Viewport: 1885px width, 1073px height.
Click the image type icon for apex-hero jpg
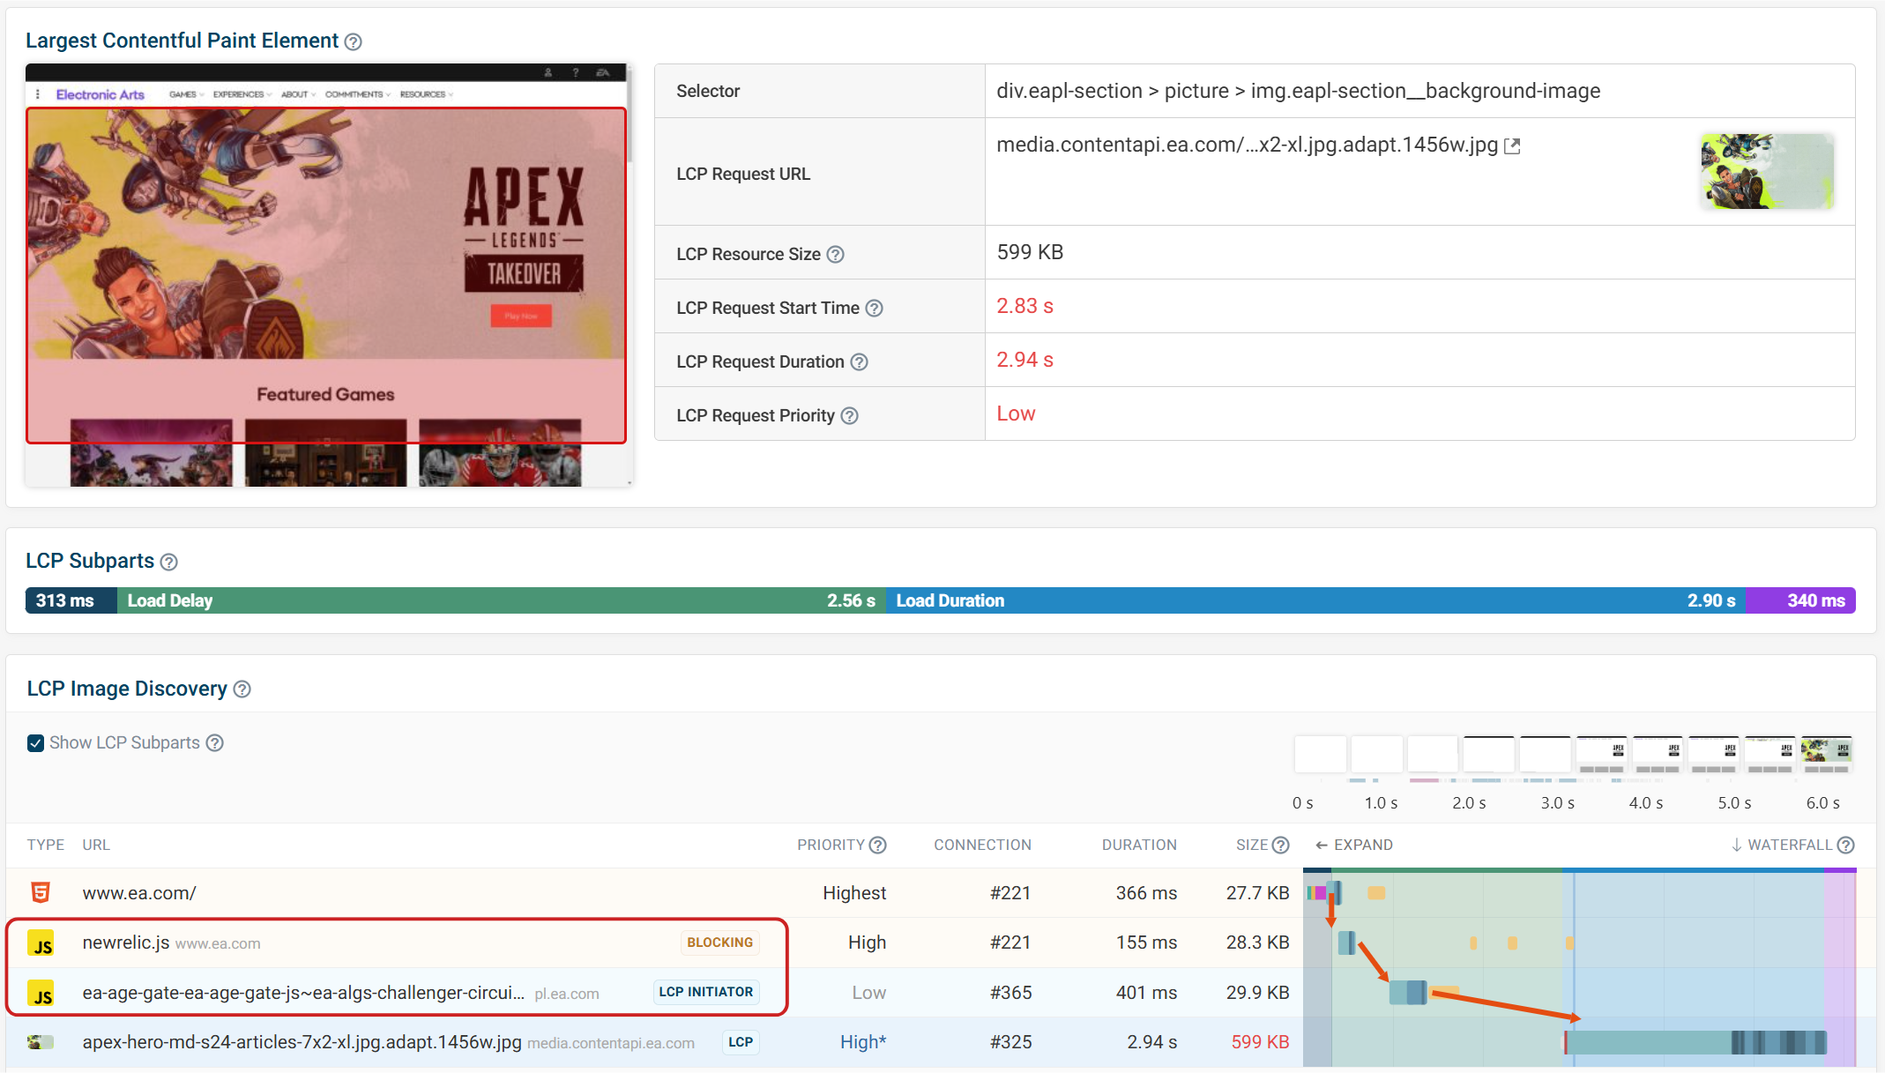(41, 1042)
